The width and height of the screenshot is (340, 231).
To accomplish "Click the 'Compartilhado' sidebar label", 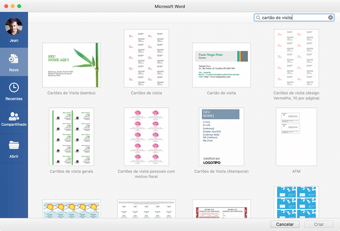I will click(x=14, y=124).
